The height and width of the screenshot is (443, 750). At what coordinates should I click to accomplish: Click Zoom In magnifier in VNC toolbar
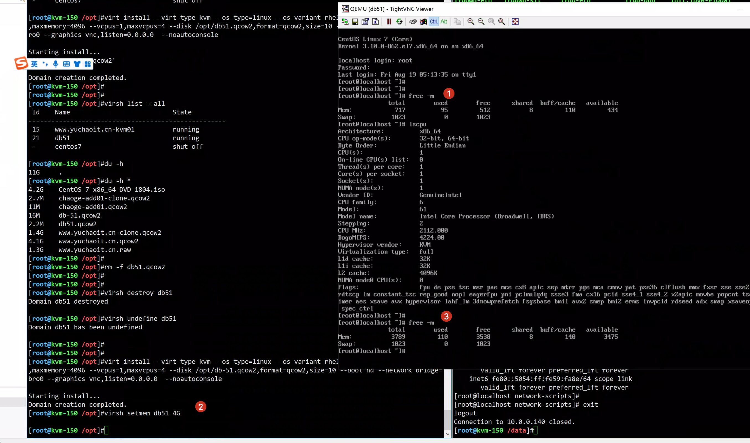(x=471, y=22)
